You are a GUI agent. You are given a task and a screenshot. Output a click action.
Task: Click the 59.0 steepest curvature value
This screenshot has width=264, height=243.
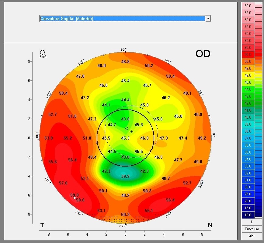pyautogui.click(x=75, y=195)
